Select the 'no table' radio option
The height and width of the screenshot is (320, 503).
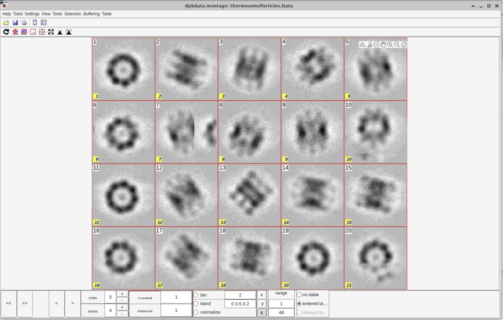coord(299,295)
